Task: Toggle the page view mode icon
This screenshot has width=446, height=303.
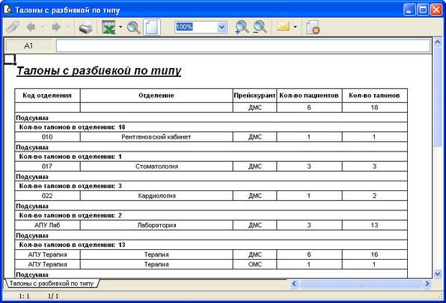Action: click(152, 27)
